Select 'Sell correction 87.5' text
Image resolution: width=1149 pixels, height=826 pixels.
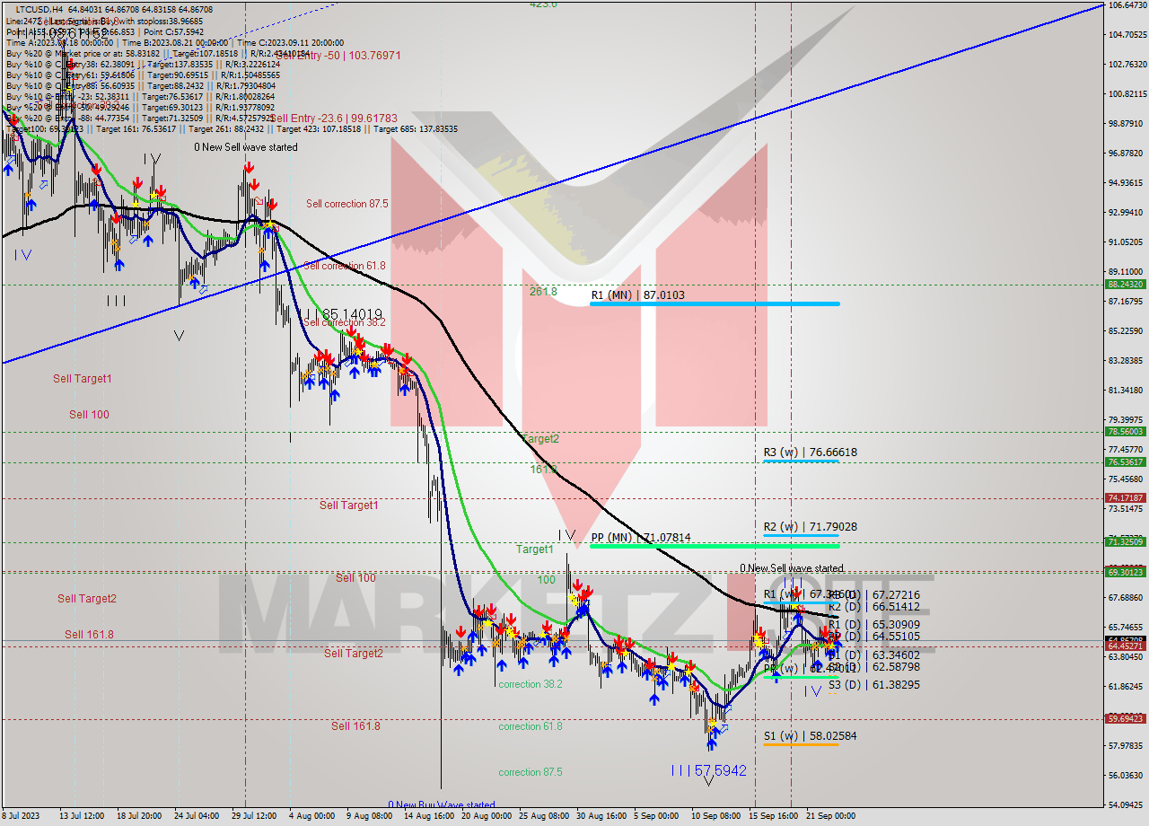pos(346,204)
